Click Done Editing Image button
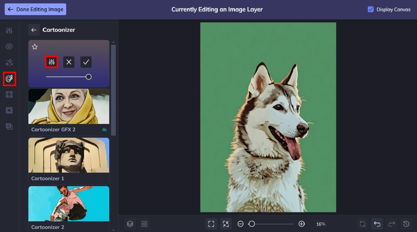Viewport: 417px width, 232px height. [35, 9]
